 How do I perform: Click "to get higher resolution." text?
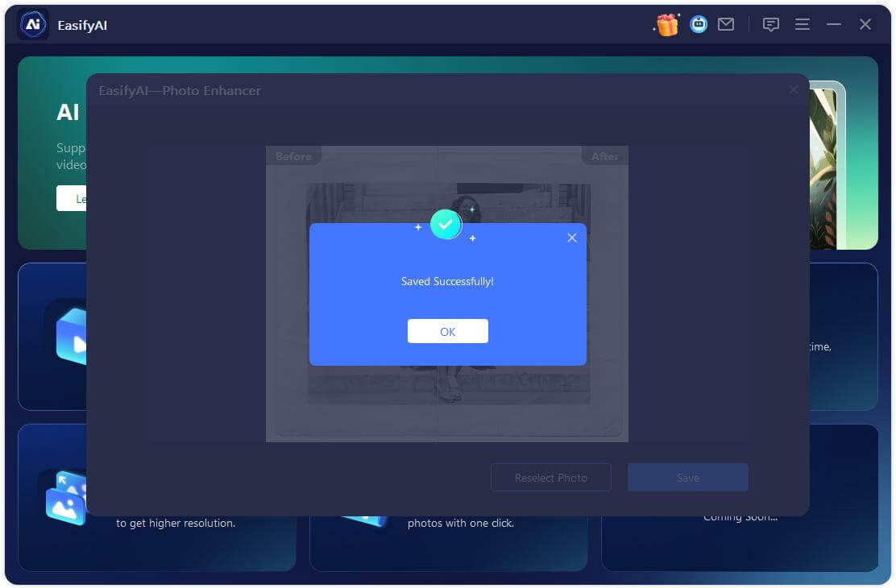(176, 523)
